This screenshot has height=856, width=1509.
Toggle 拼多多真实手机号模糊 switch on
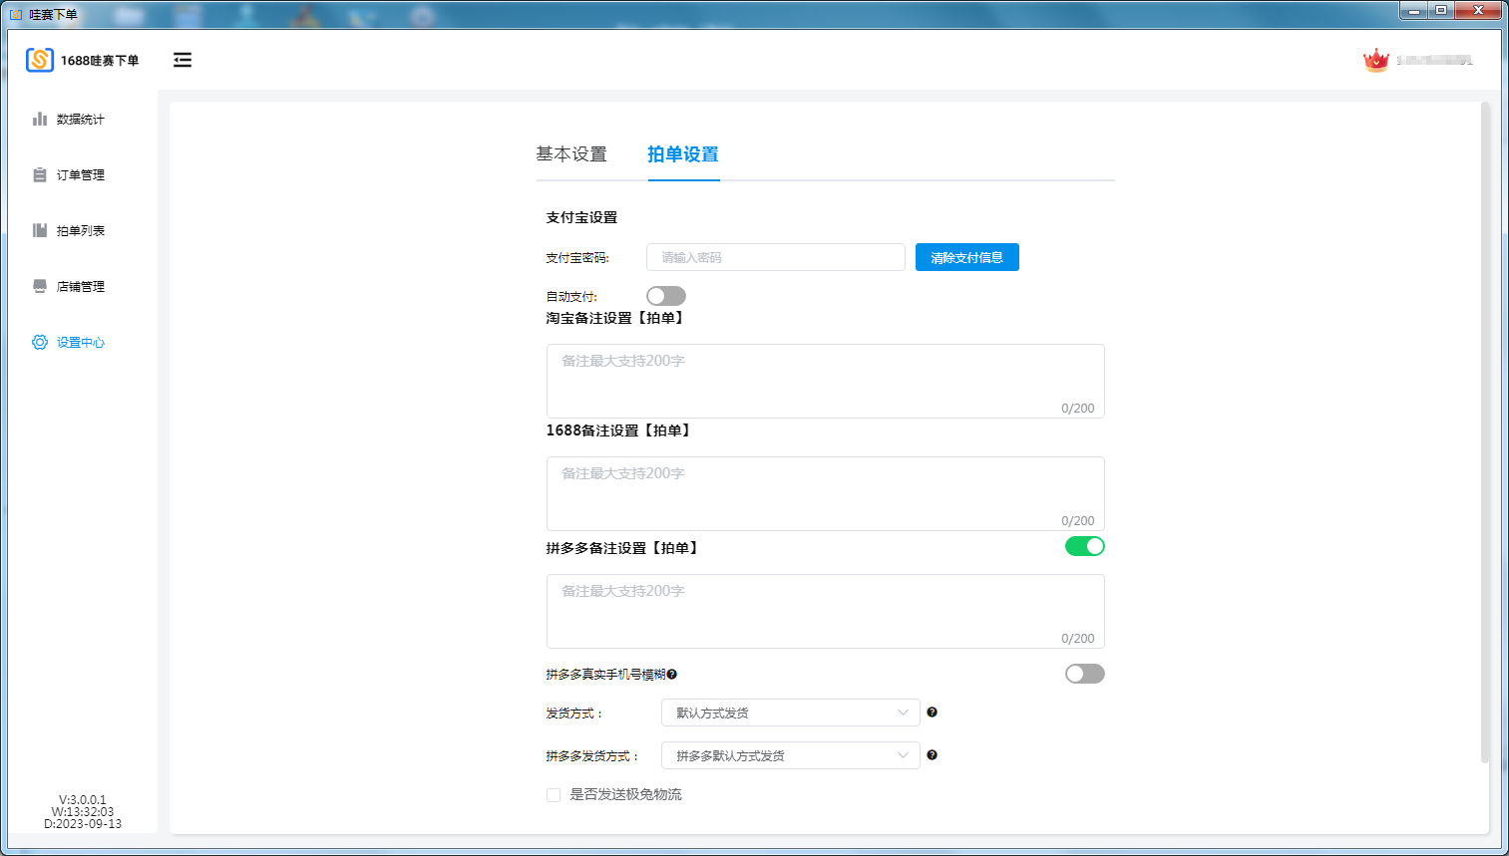pos(1084,674)
